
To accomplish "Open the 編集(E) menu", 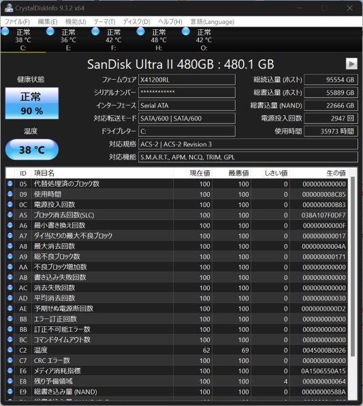I will click(x=48, y=22).
